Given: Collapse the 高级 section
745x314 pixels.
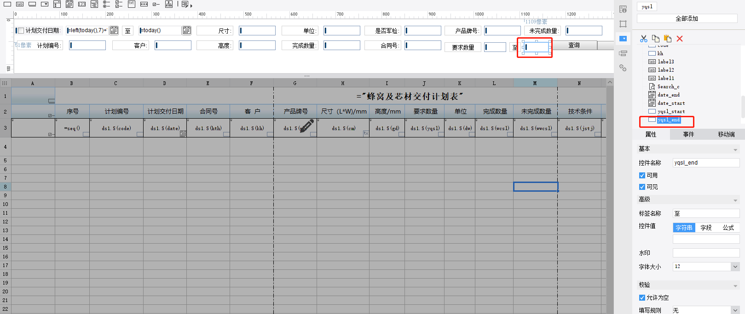Looking at the screenshot, I should click(x=735, y=200).
